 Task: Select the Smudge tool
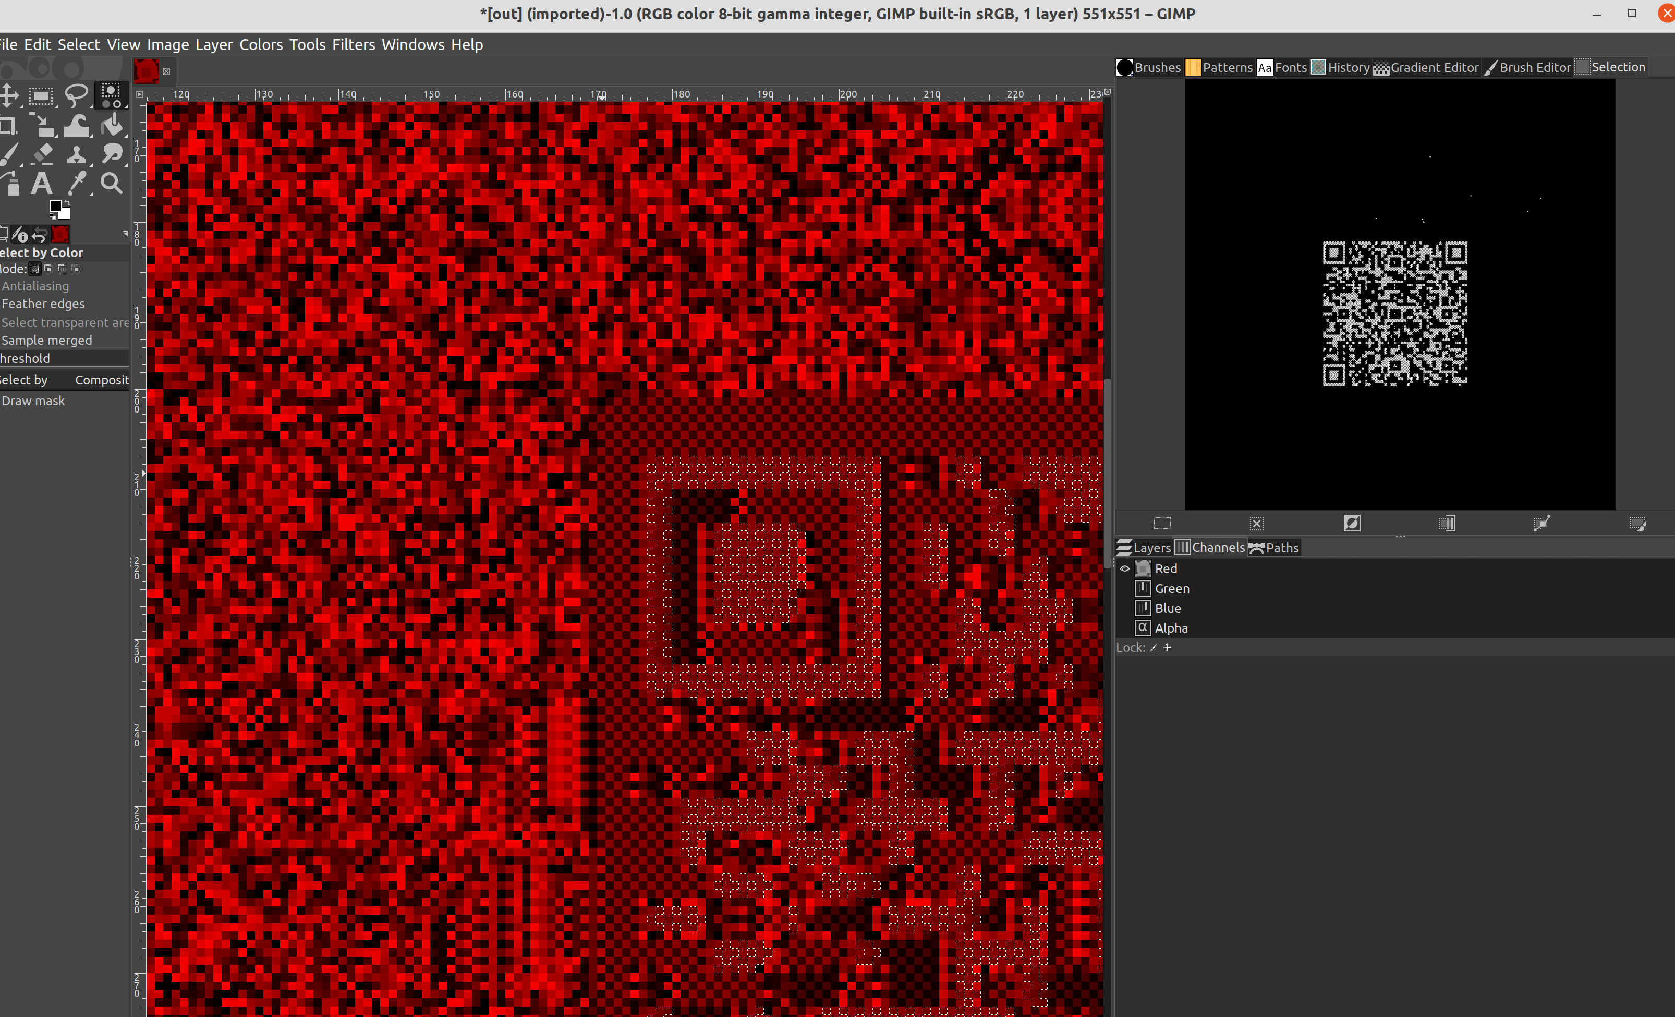click(x=112, y=154)
